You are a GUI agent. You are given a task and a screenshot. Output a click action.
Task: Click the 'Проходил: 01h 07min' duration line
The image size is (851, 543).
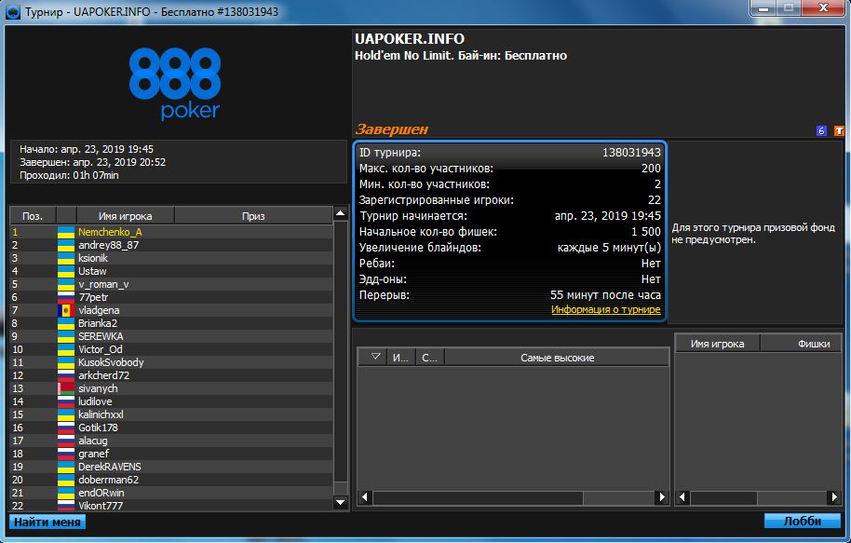pos(69,175)
